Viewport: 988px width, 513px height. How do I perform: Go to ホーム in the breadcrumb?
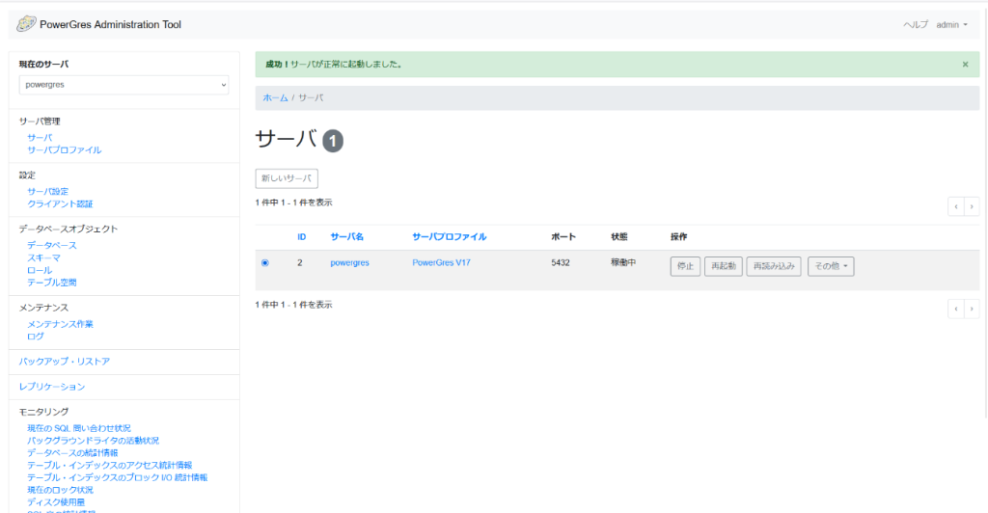coord(275,97)
